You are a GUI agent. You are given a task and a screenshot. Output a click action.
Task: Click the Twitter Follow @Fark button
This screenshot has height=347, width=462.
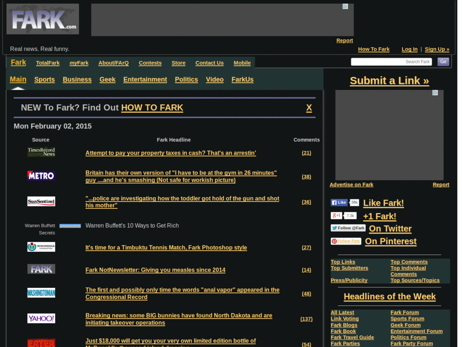click(x=348, y=228)
